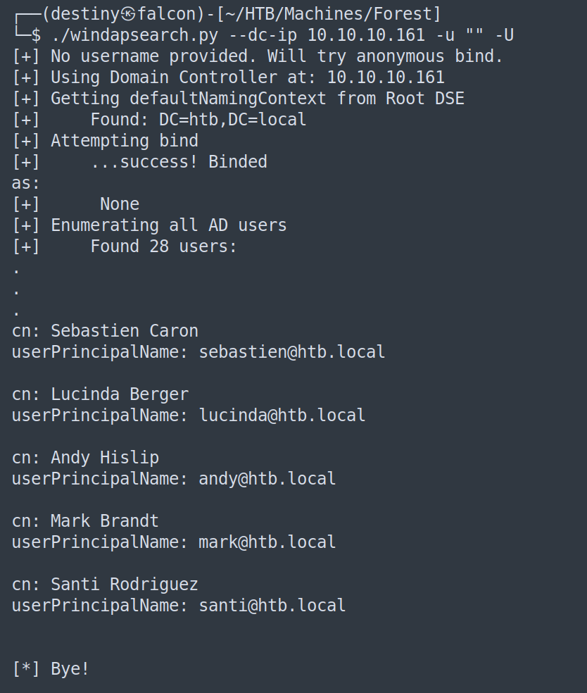Click the santi@htb.local address
The height and width of the screenshot is (693, 587).
tap(272, 606)
